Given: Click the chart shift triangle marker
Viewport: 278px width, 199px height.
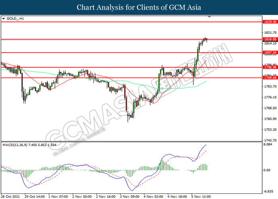Looking at the screenshot, I should [x=209, y=17].
